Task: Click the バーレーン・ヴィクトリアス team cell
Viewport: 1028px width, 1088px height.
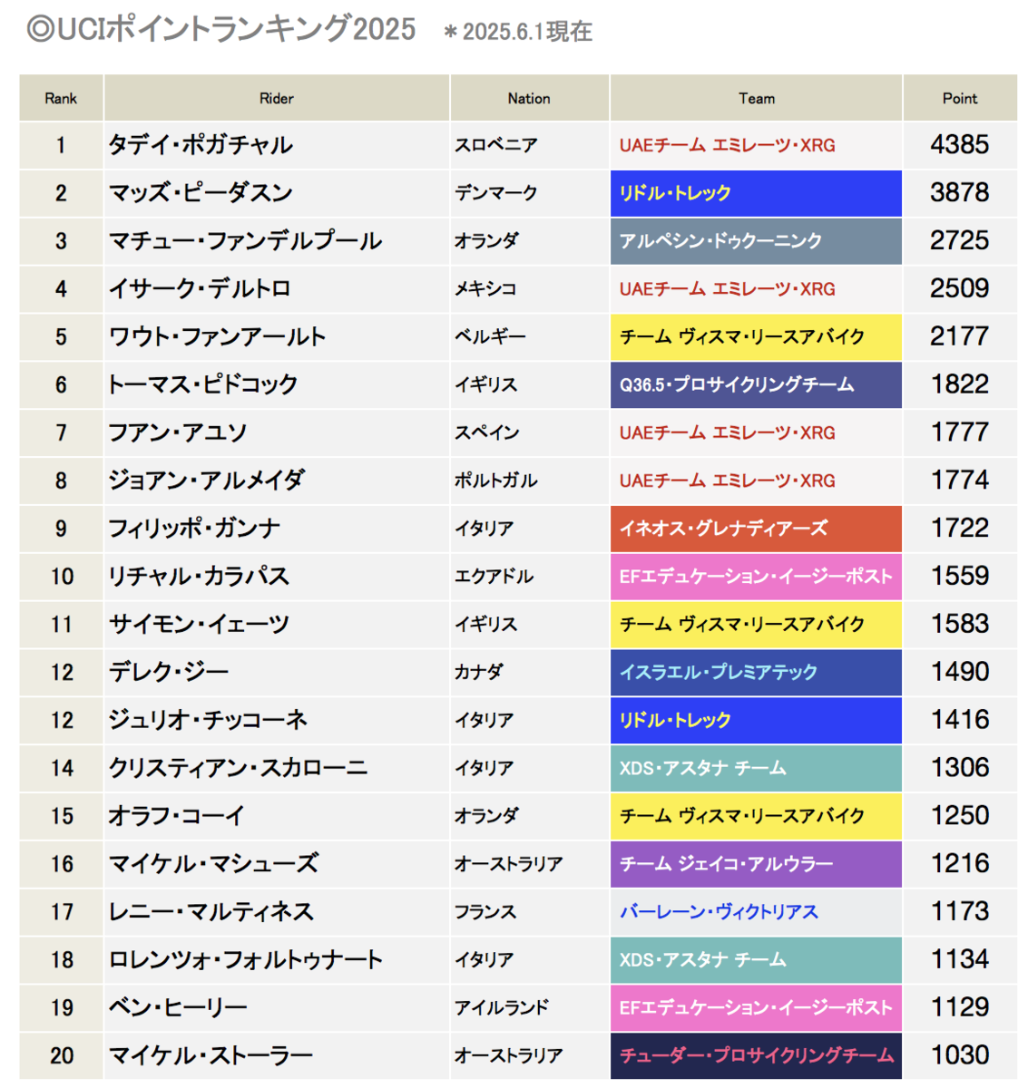Action: [756, 912]
